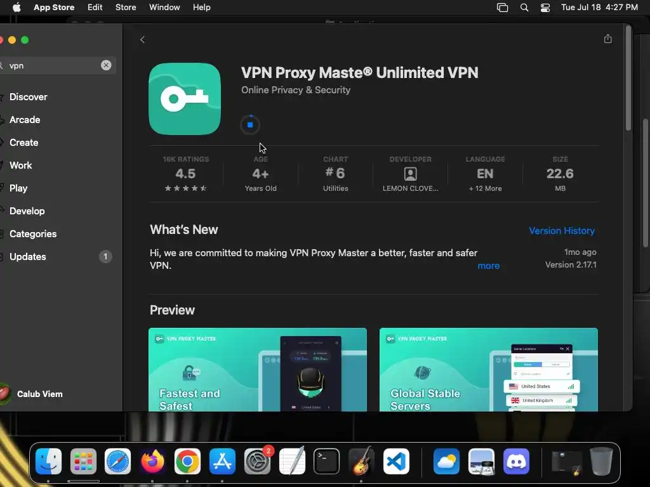
Task: Launch Firefox from the Dock
Action: [152, 461]
